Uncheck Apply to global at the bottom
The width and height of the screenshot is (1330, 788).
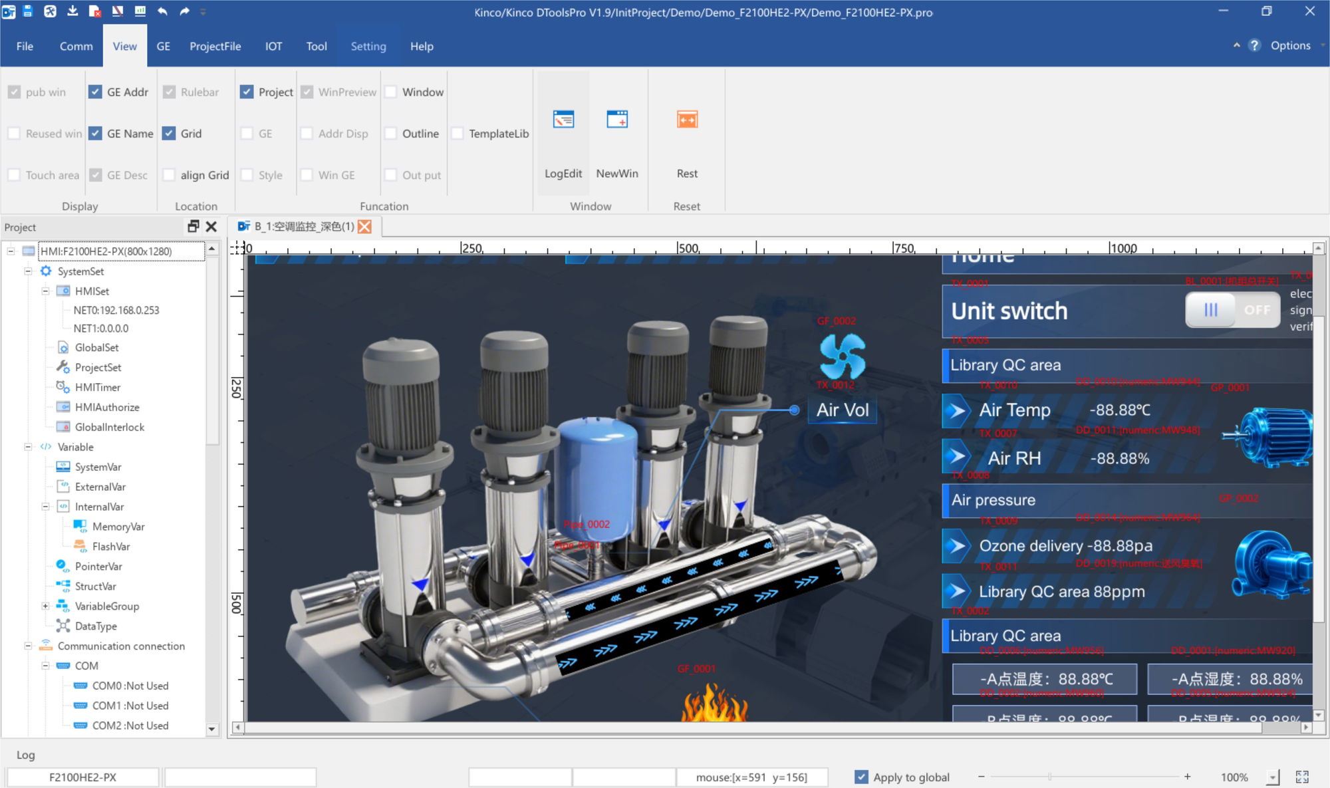click(x=861, y=777)
